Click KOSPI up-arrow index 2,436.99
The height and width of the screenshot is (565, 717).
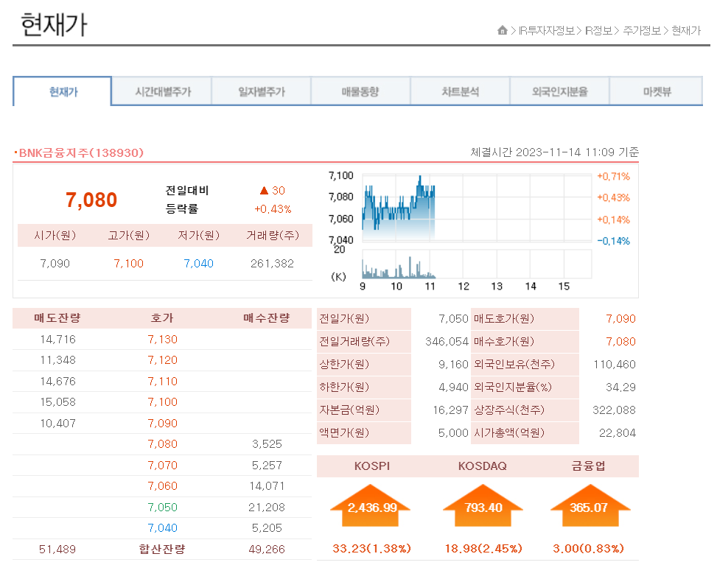click(x=371, y=507)
